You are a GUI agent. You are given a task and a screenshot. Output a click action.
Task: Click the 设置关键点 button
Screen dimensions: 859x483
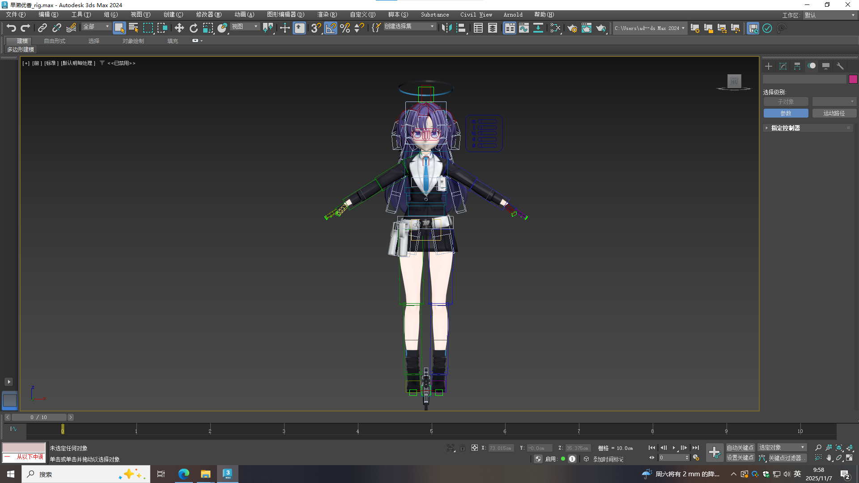[740, 458]
